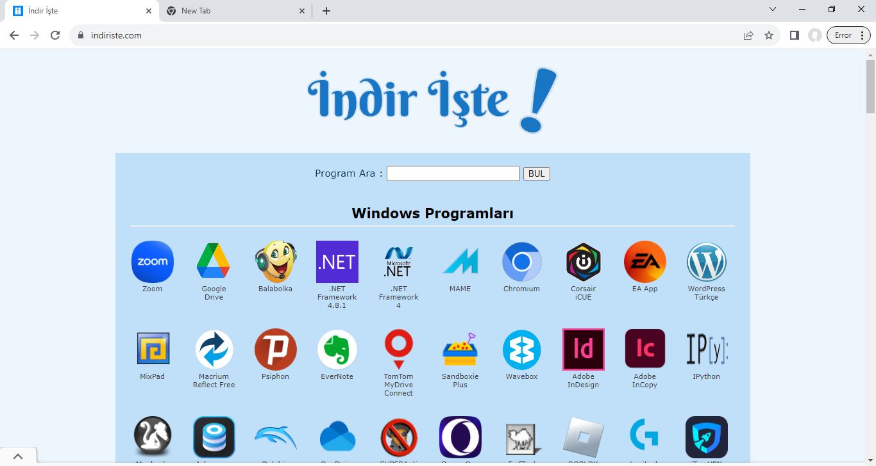Open TomTom MyDrive Connect icon
This screenshot has width=876, height=466.
click(398, 349)
